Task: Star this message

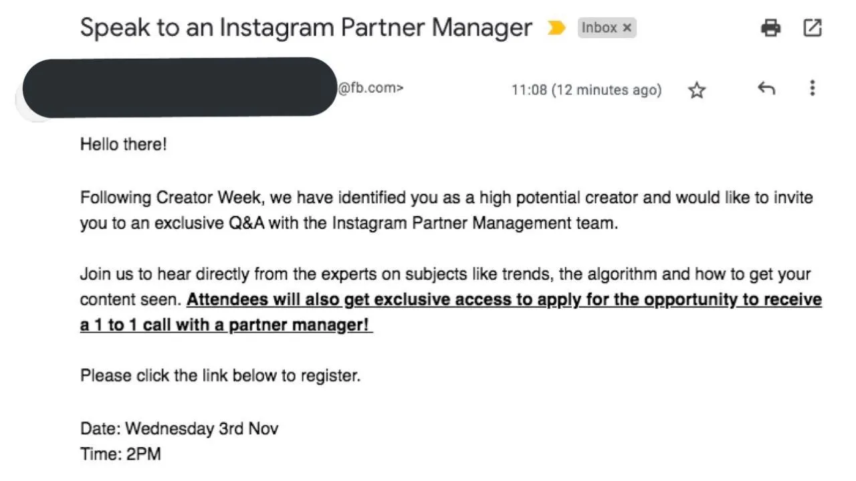Action: (x=697, y=90)
